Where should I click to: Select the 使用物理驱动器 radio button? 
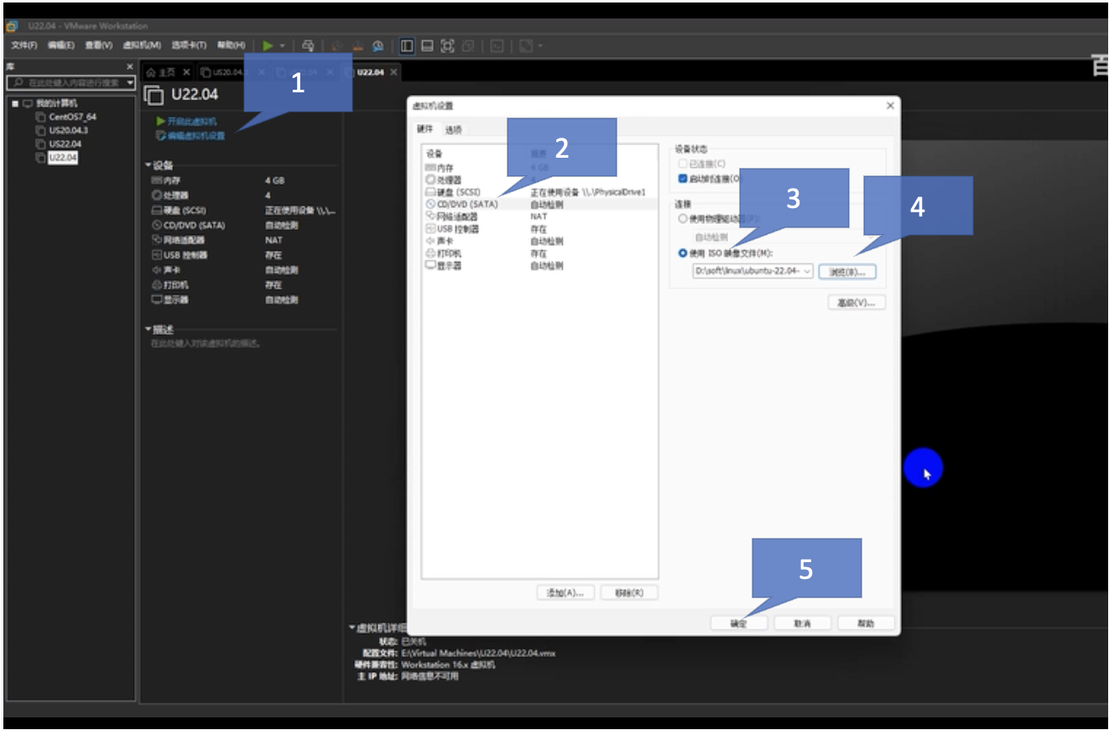[x=682, y=218]
